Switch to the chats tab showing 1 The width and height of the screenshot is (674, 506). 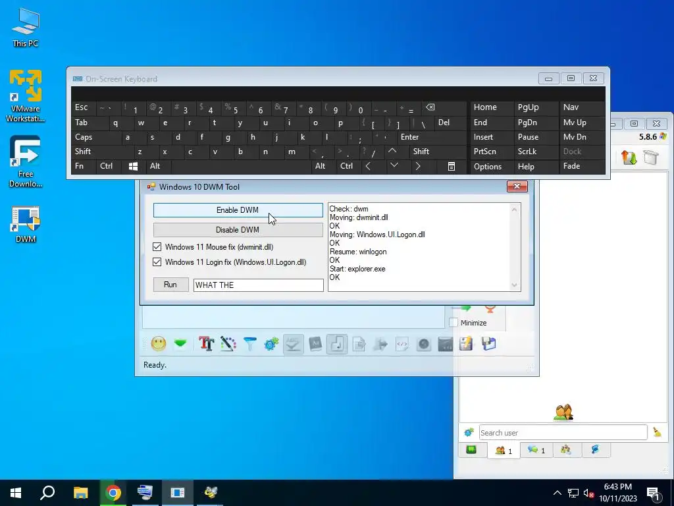[536, 450]
